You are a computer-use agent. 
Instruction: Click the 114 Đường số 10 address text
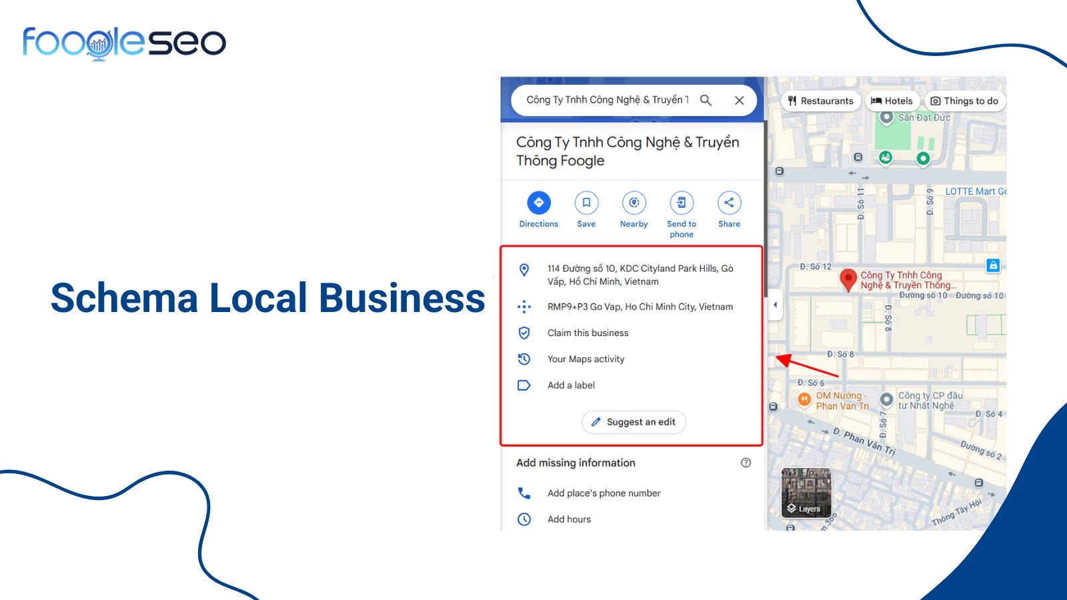[x=640, y=275]
